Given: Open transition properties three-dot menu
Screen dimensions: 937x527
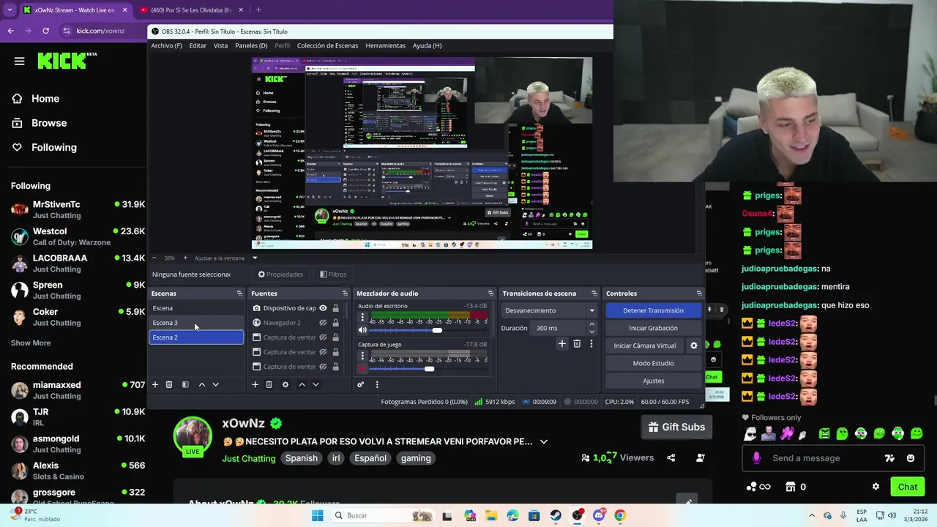Looking at the screenshot, I should click(591, 343).
